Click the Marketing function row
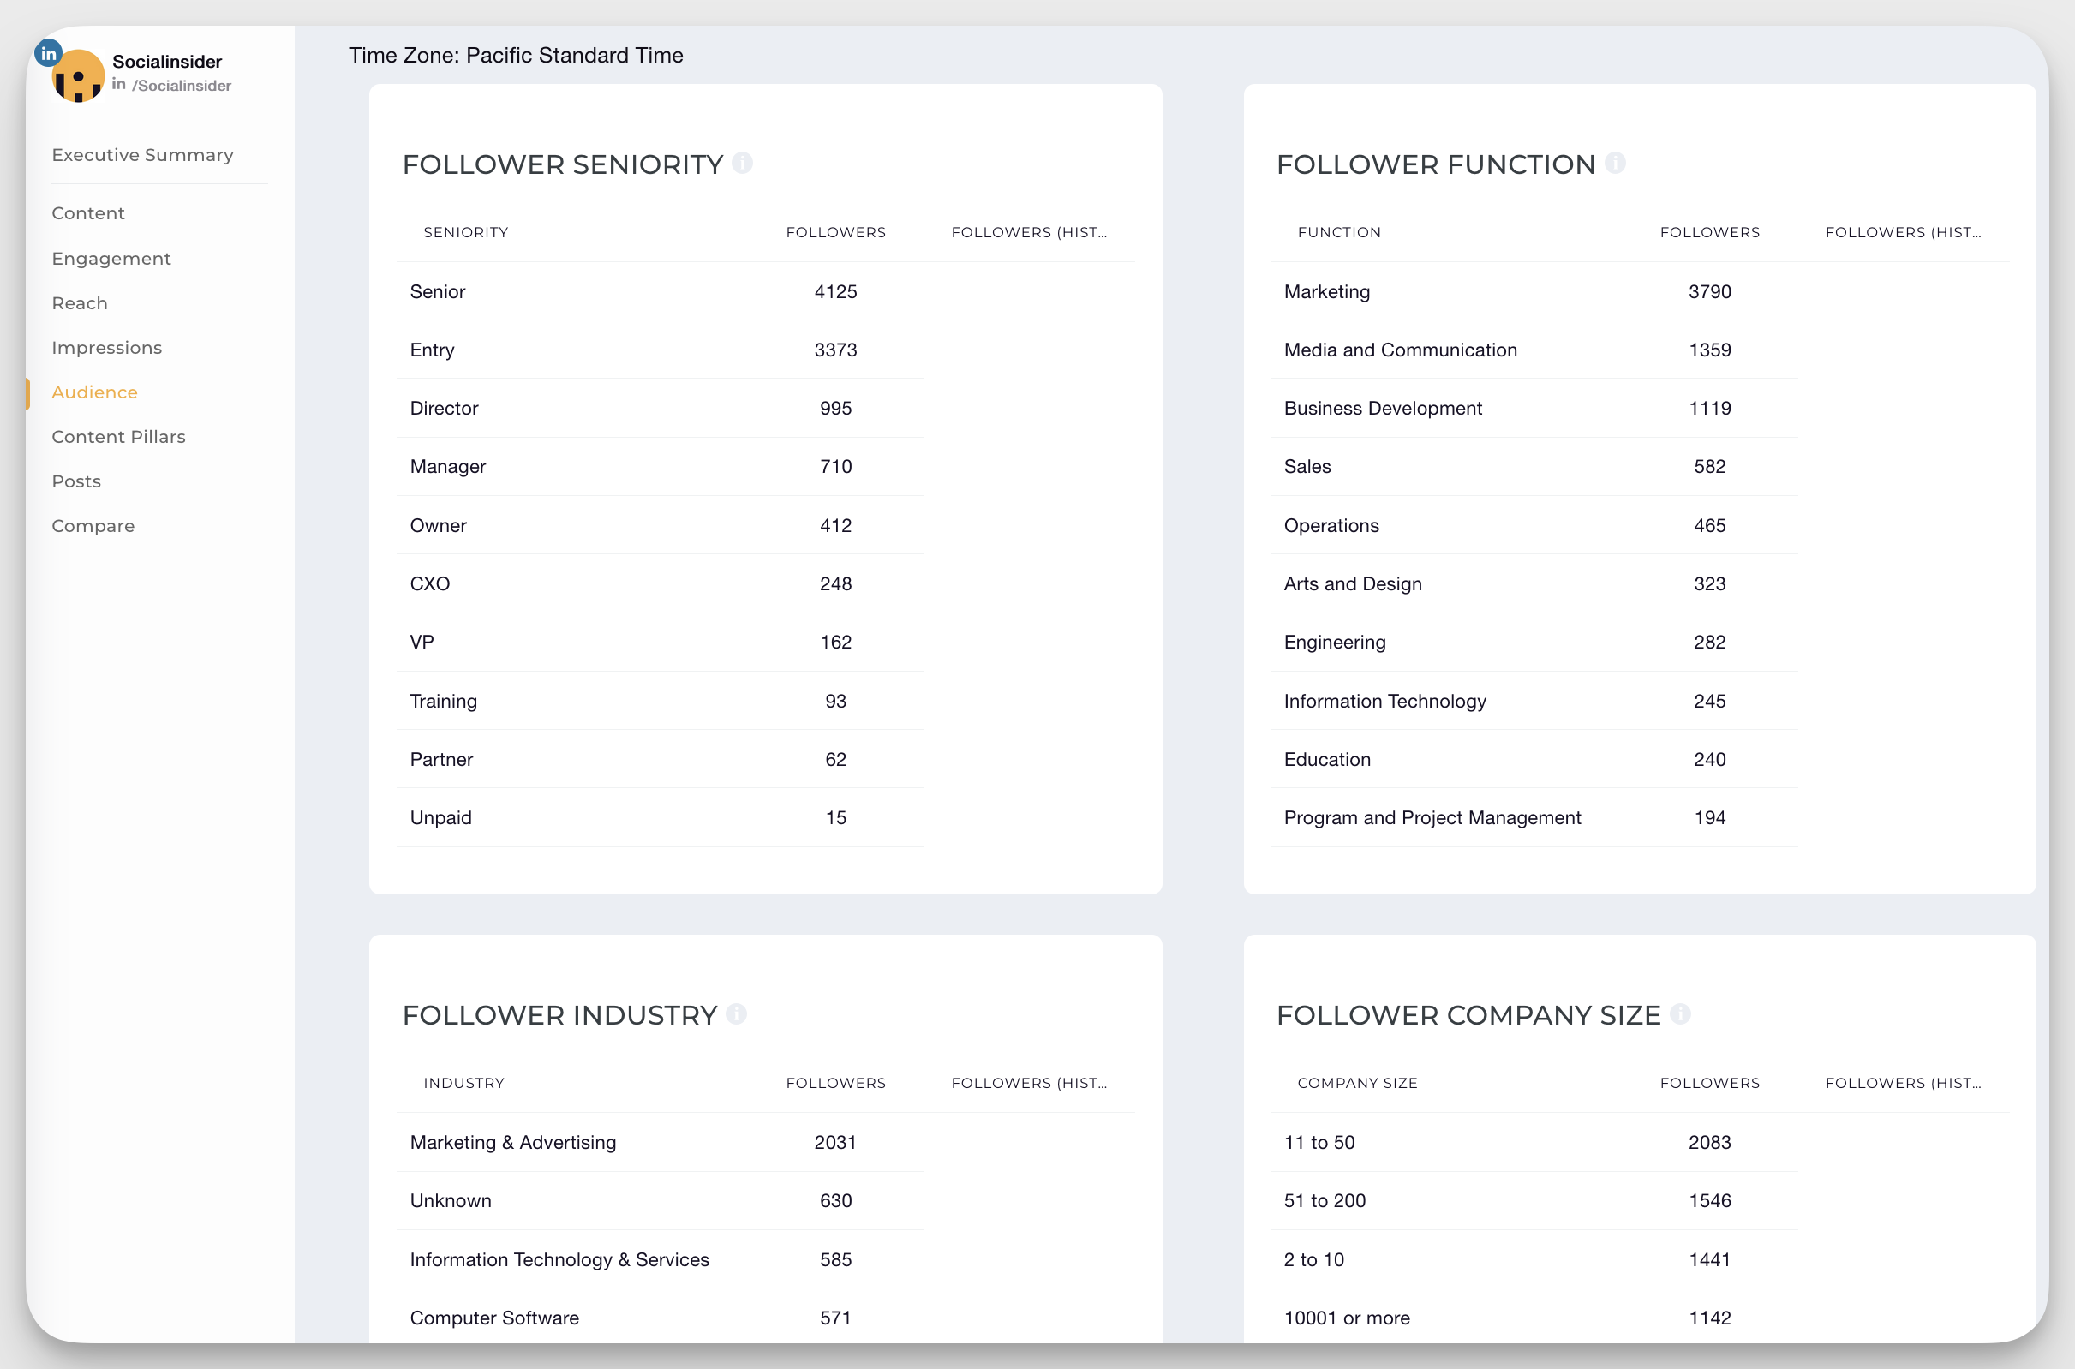2075x1369 pixels. pos(1534,291)
